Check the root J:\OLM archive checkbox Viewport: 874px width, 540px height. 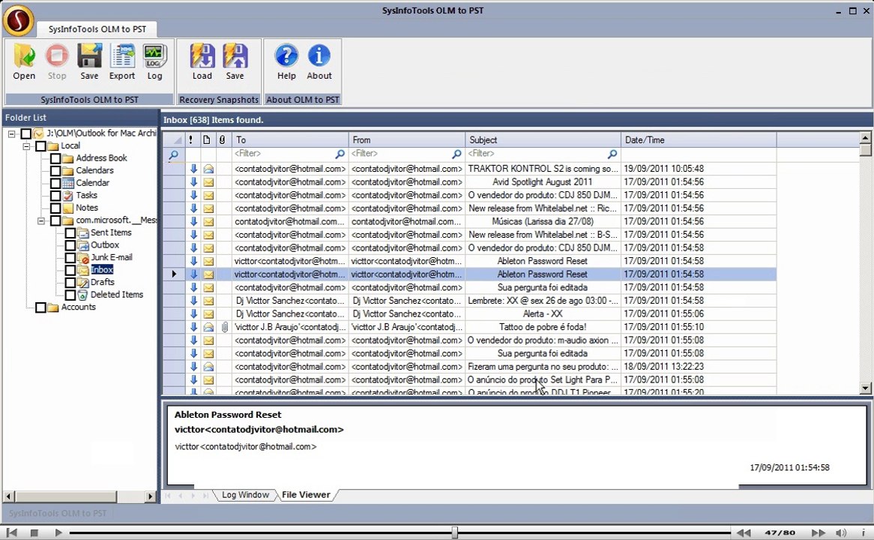point(25,133)
